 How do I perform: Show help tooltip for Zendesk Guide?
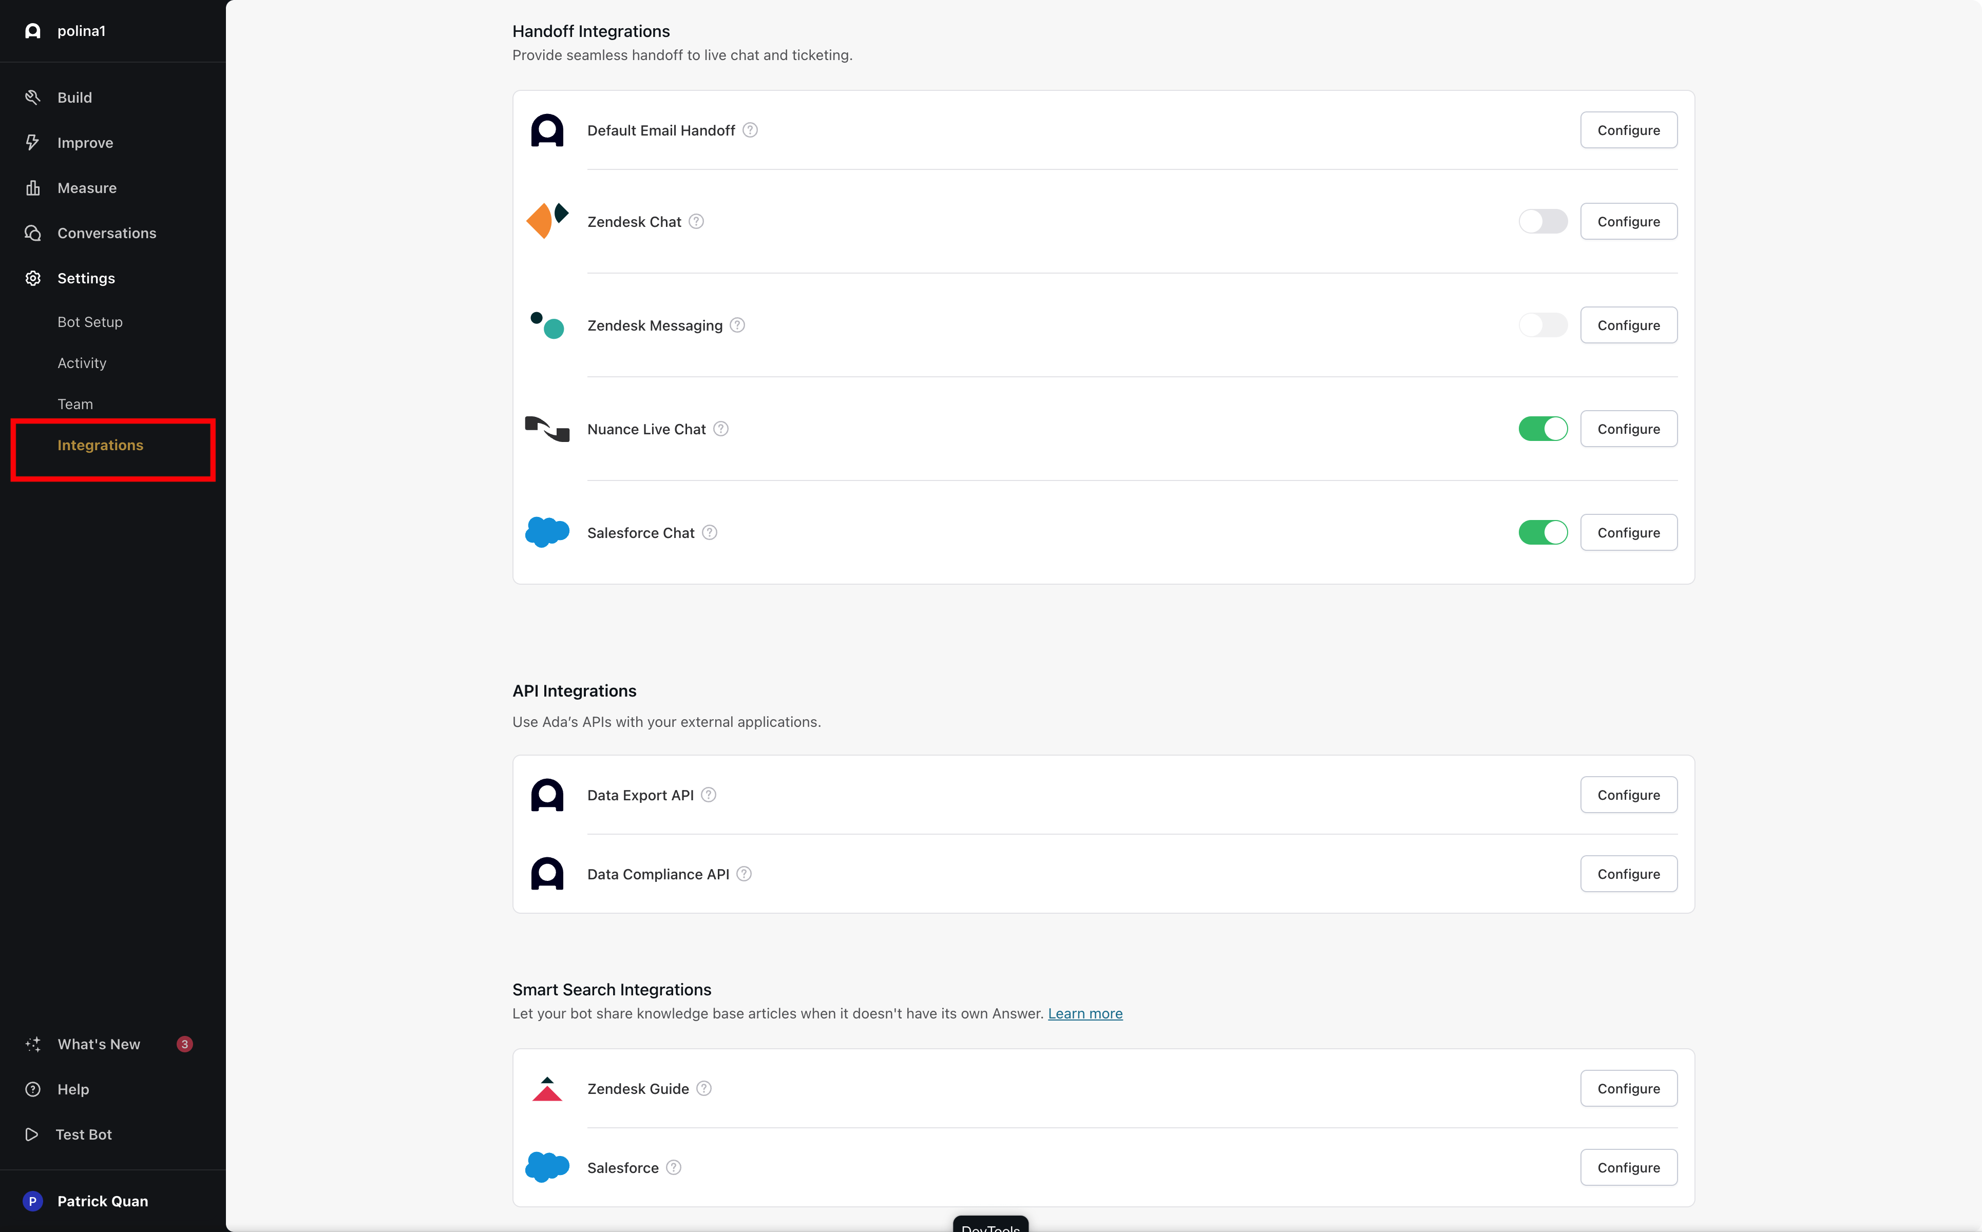(704, 1089)
